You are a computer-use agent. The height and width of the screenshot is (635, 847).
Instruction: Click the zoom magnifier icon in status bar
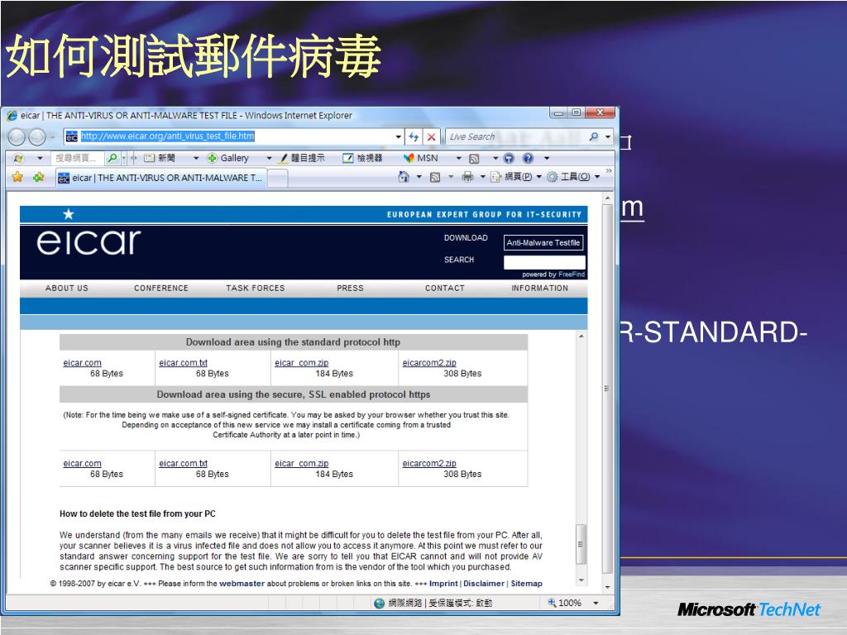point(552,603)
